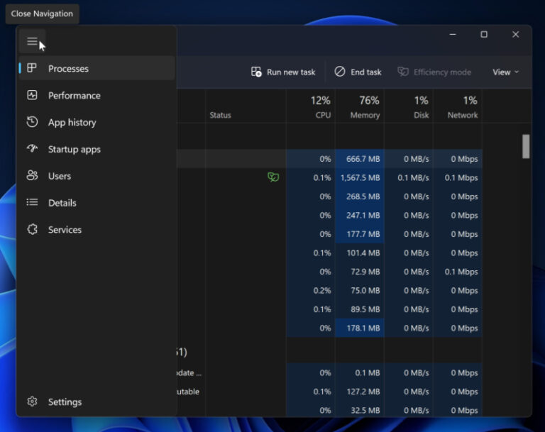Screen dimensions: 545x432
Task: Select the 666.7 MB memory cell
Action: pyautogui.click(x=360, y=159)
